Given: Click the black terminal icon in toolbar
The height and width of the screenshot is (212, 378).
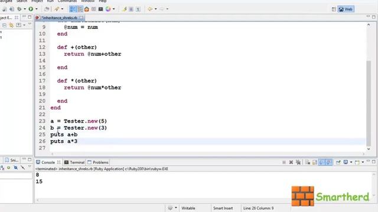Looking at the screenshot, I should [101, 9].
